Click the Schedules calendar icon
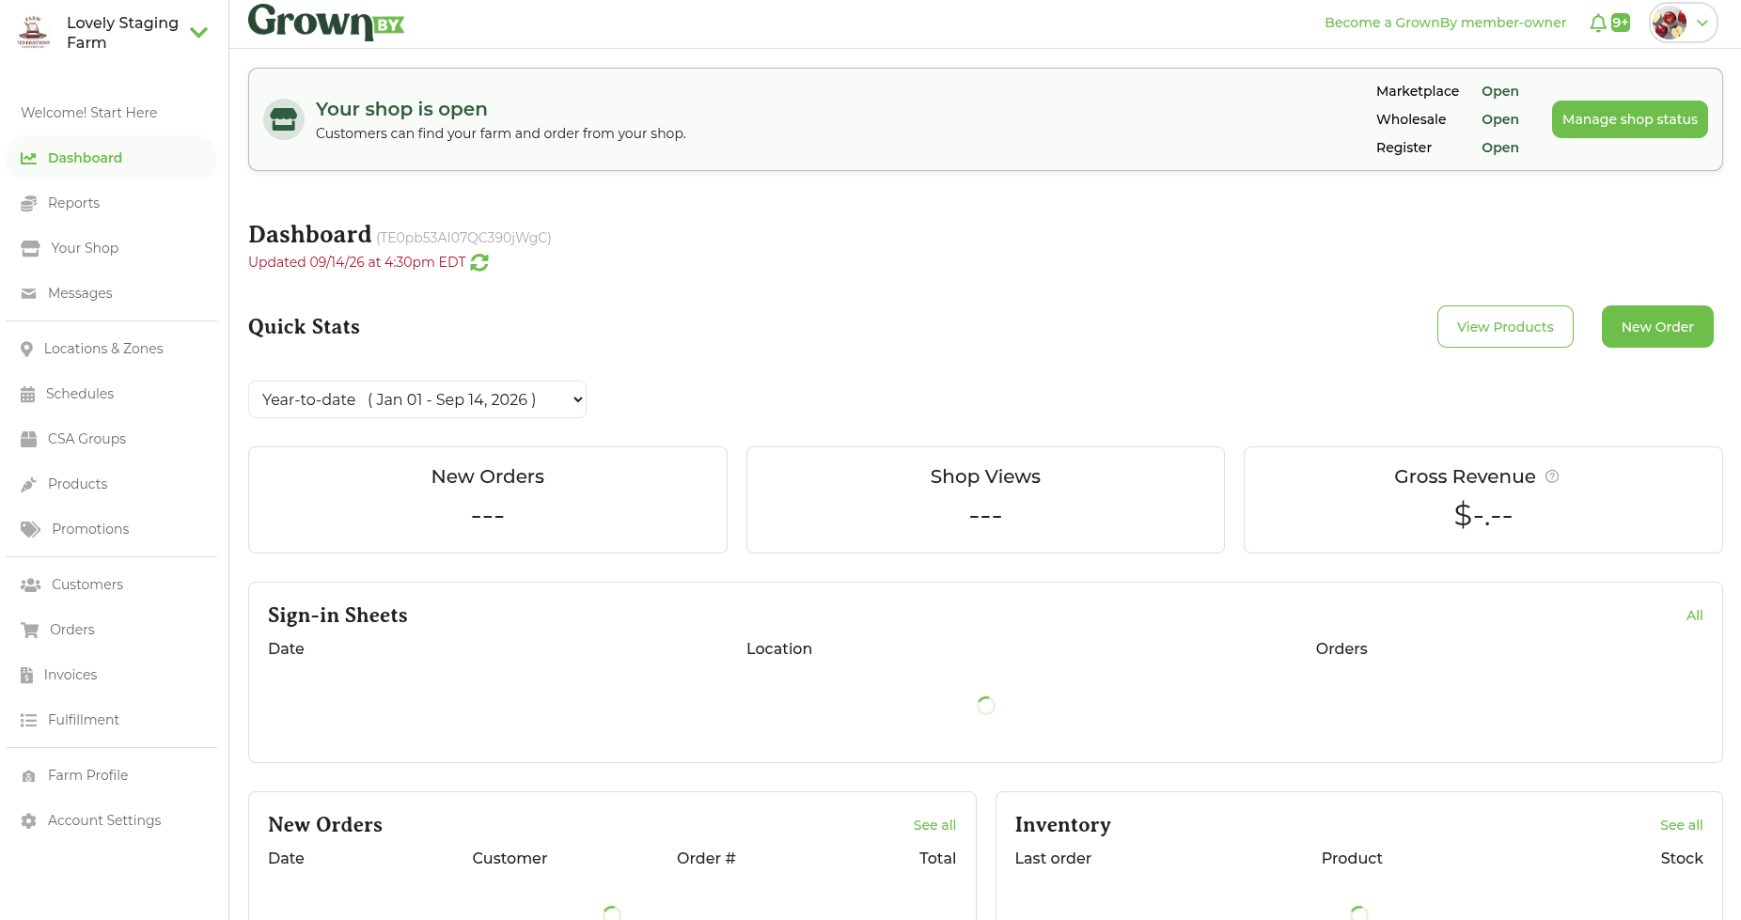Viewport: 1741px width, 920px height. tap(27, 394)
